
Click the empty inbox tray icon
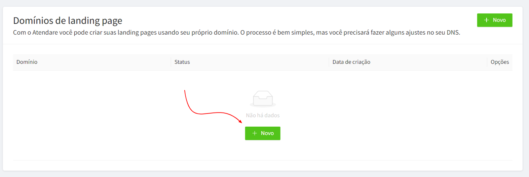(x=263, y=99)
